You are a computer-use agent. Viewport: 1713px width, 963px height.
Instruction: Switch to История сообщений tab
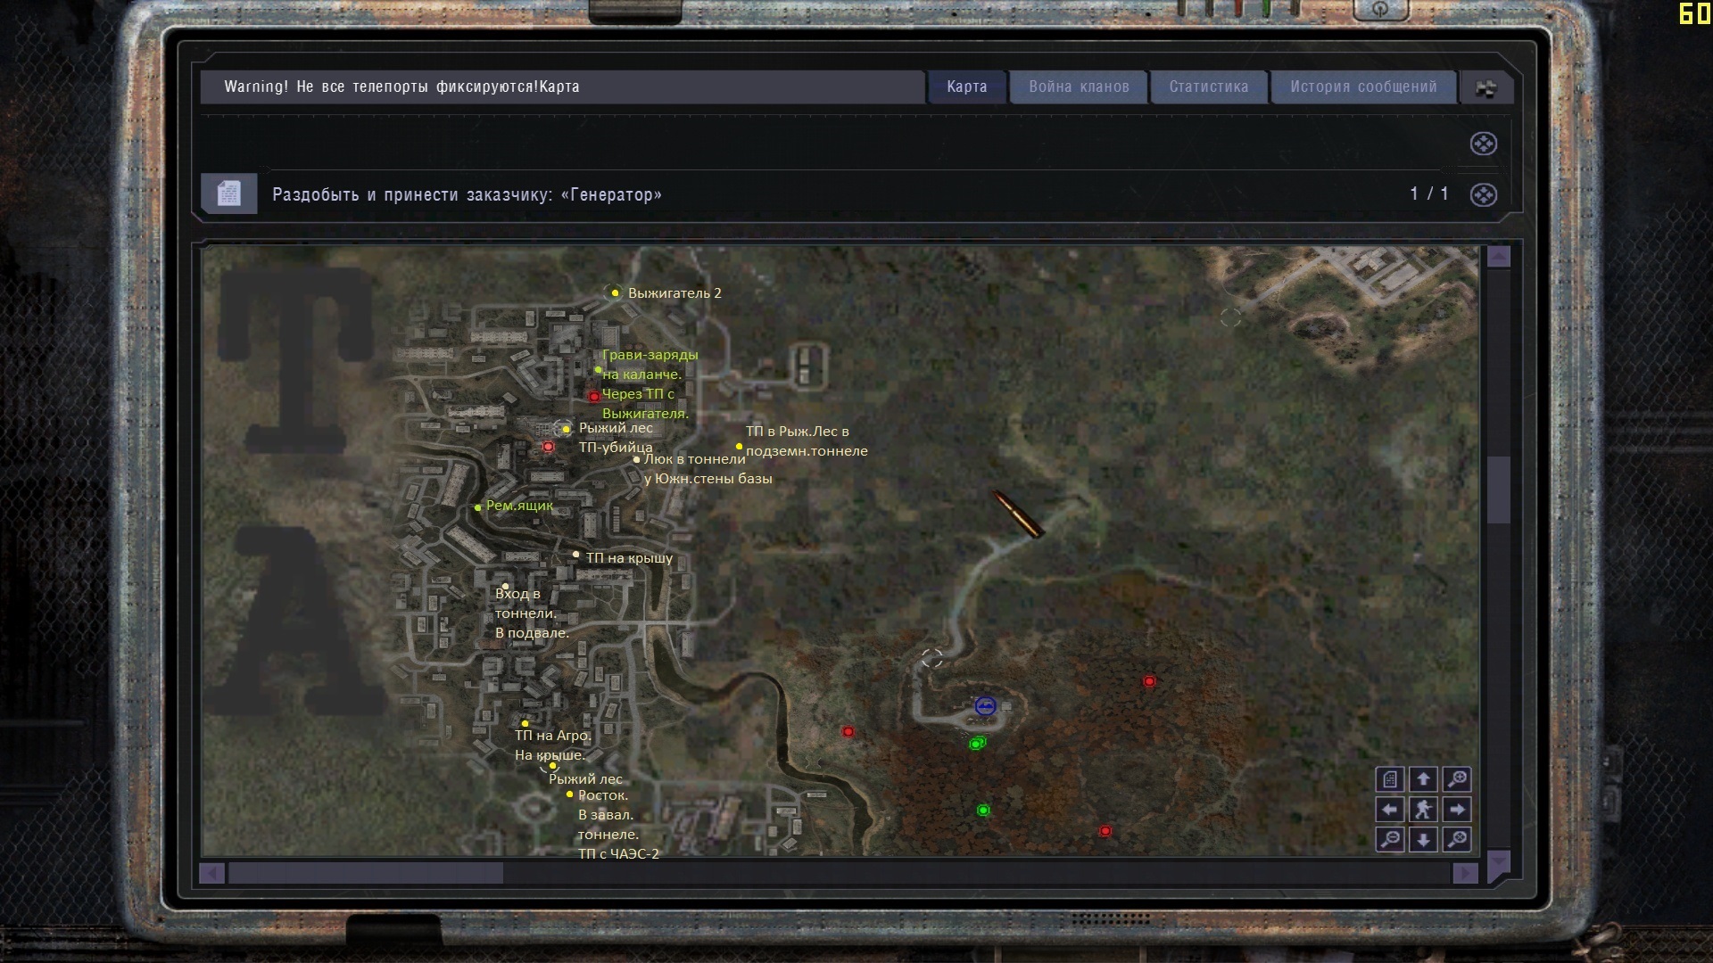[x=1362, y=86]
